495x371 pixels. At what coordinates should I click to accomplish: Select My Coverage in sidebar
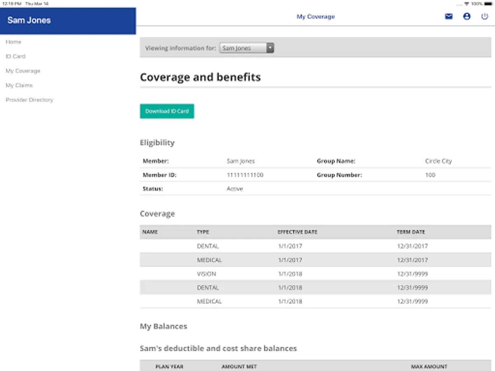23,71
